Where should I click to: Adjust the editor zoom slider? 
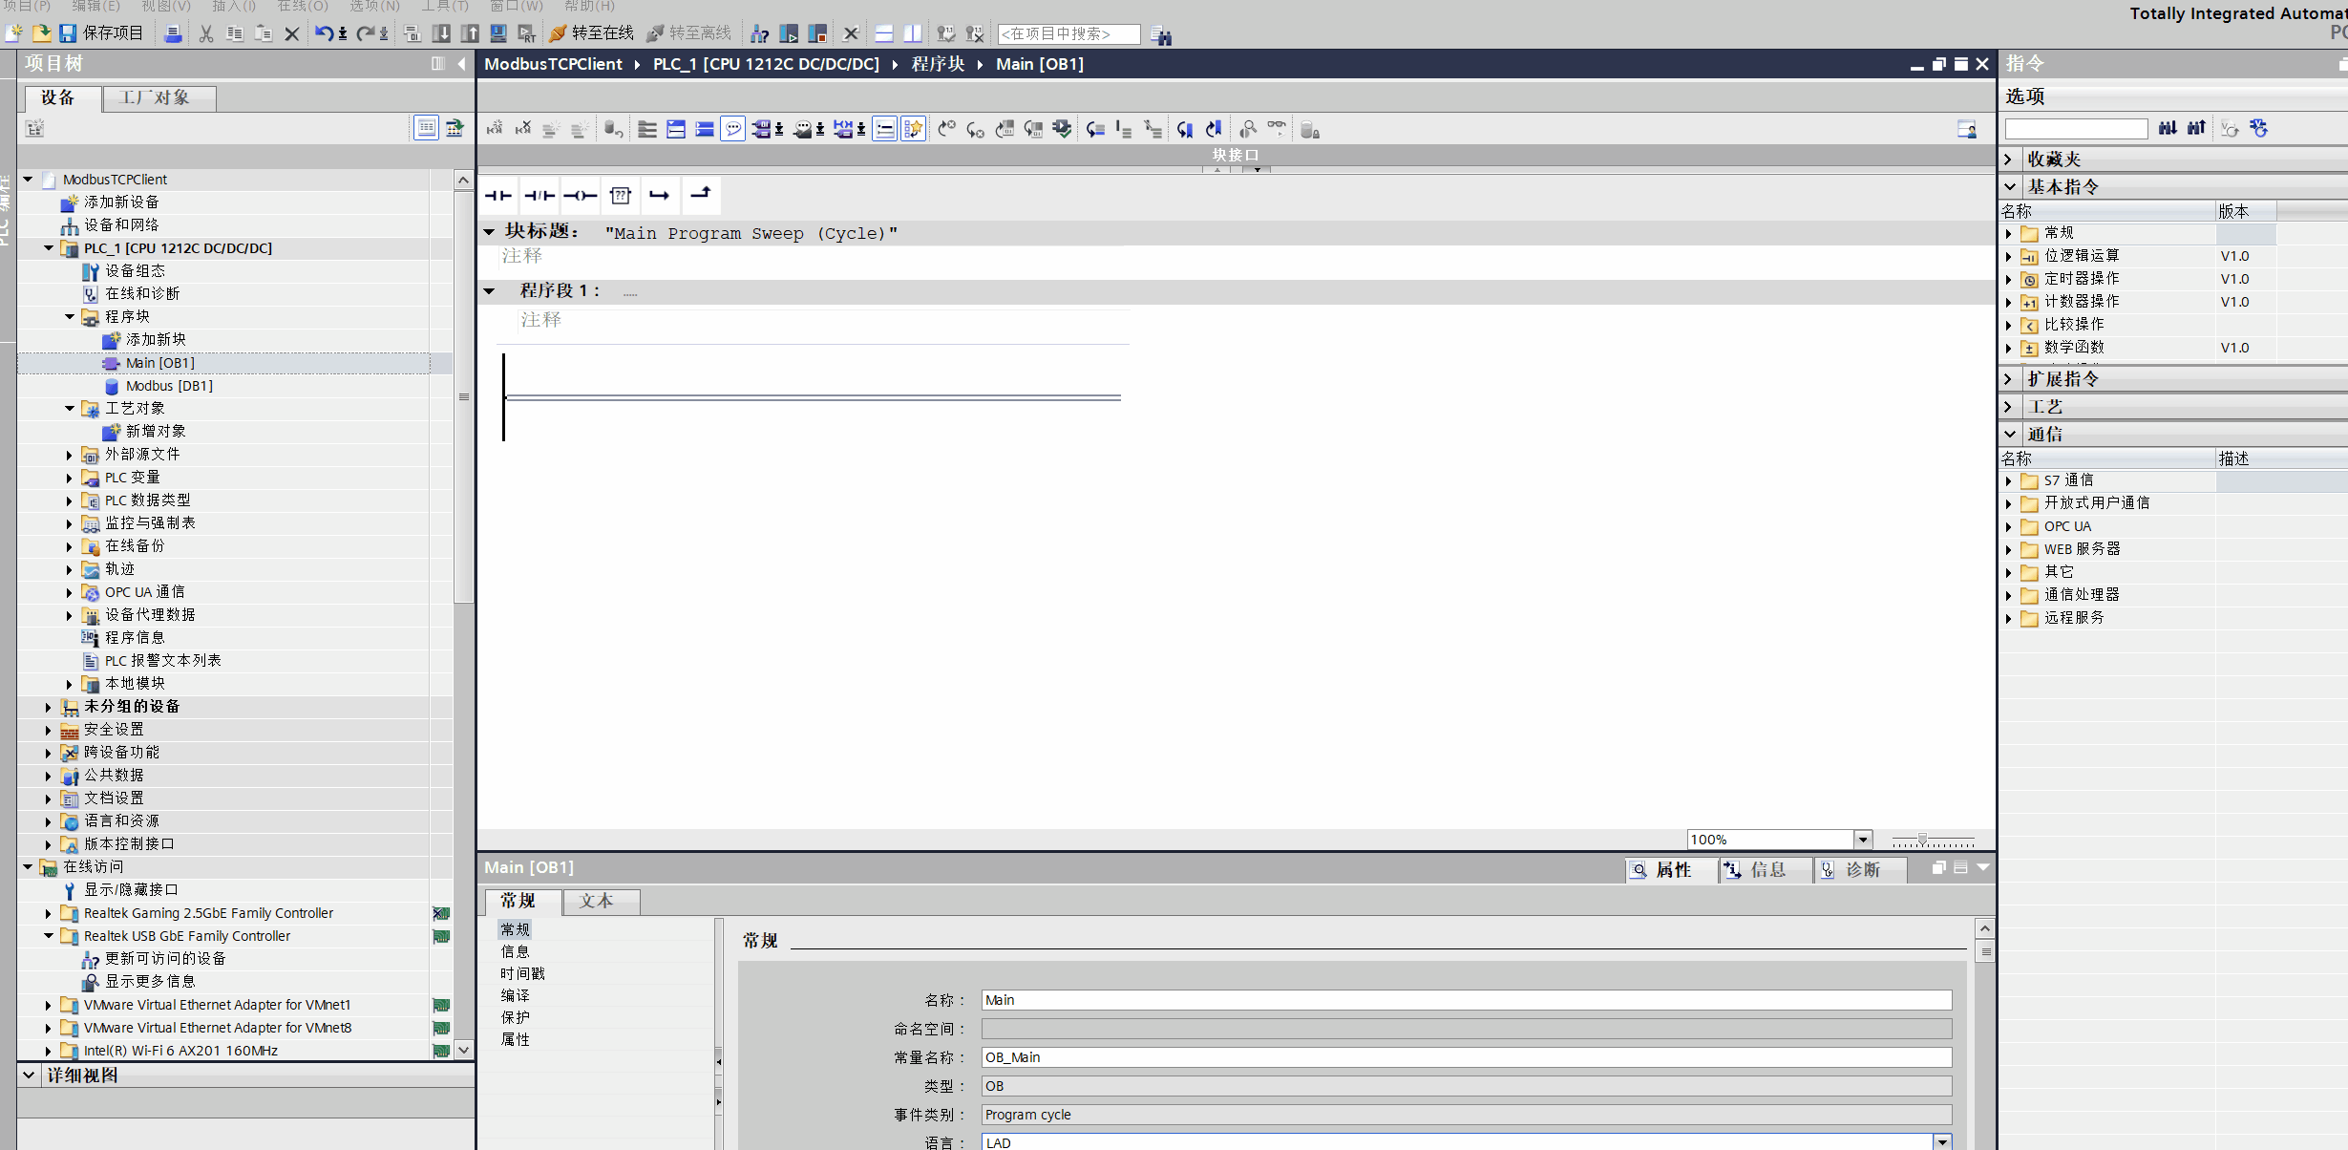1922,840
